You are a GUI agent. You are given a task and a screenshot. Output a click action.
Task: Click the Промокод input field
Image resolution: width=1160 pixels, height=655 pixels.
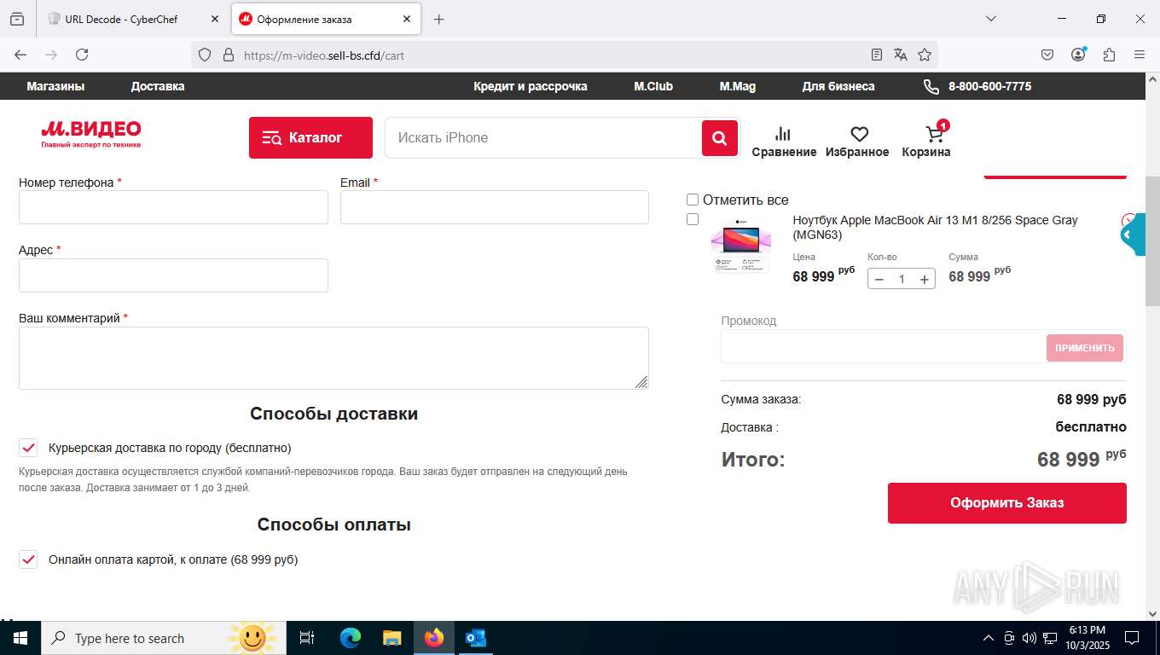click(883, 347)
